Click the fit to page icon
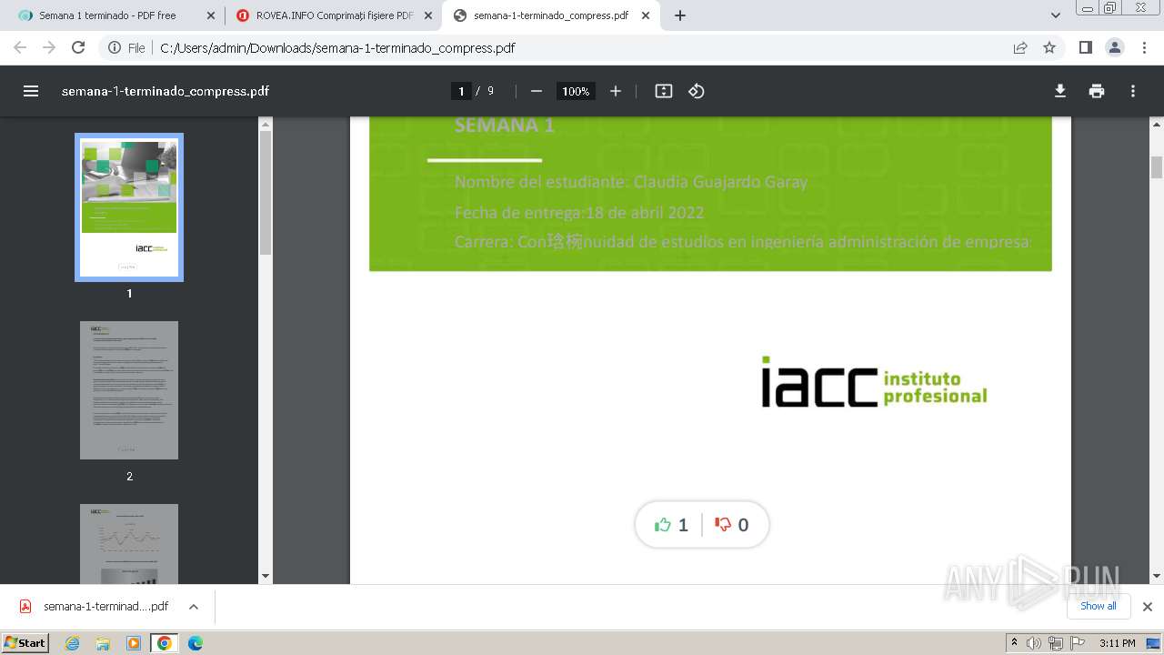Viewport: 1164px width, 655px height. pyautogui.click(x=664, y=91)
